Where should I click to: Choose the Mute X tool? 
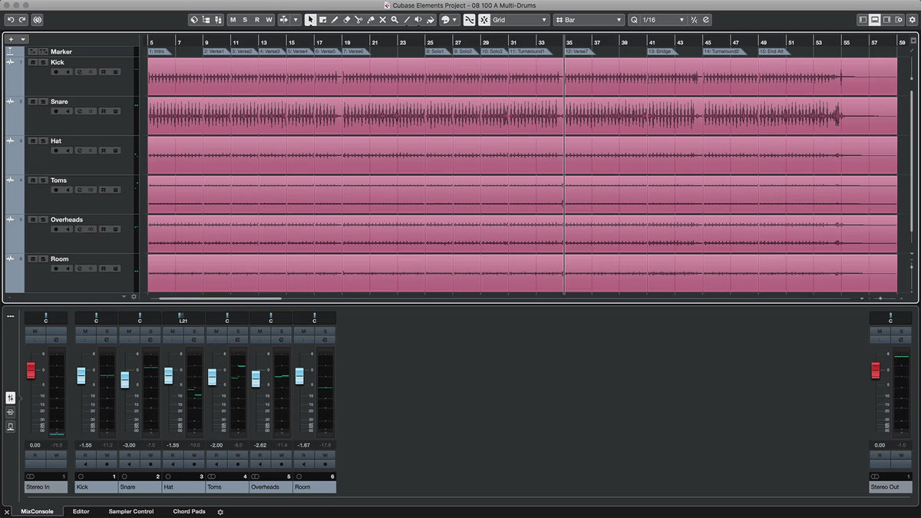pos(382,20)
